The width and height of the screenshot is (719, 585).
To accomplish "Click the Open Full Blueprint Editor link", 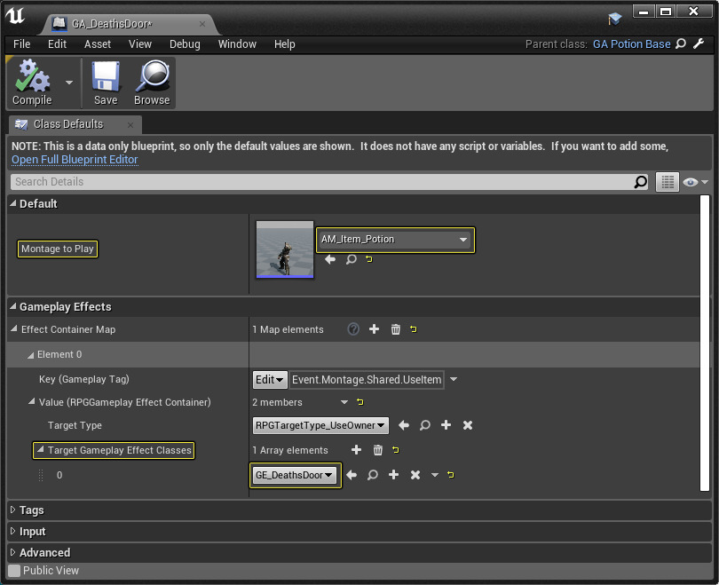I will click(75, 160).
